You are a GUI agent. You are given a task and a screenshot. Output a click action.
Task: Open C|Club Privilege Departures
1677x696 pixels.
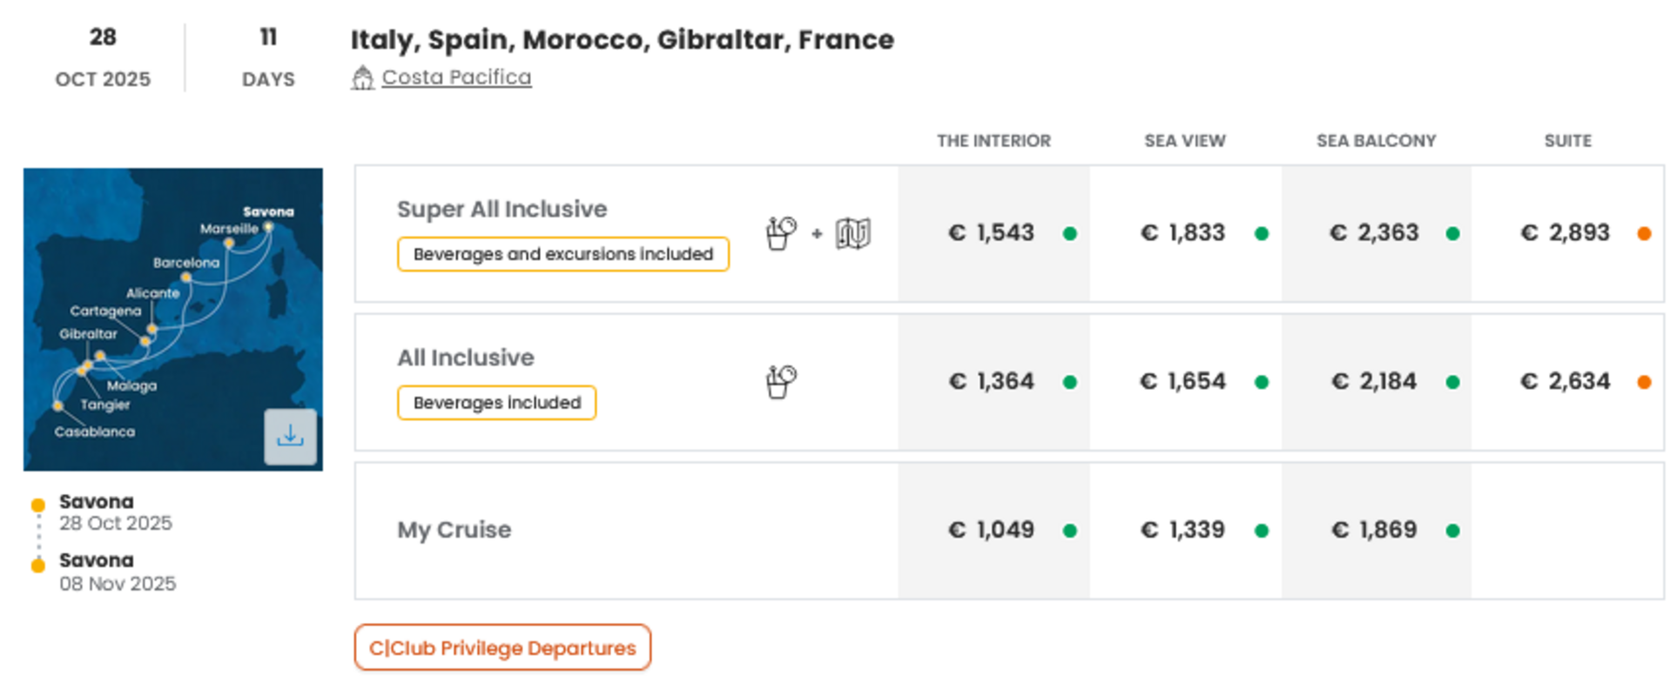click(x=502, y=647)
